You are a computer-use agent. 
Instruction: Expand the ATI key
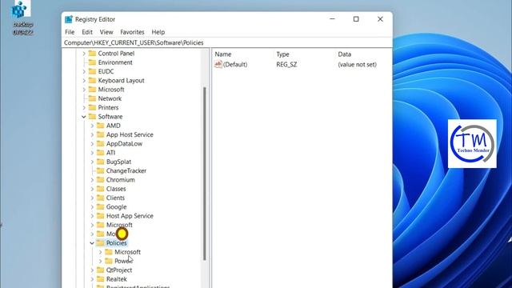[x=92, y=153]
